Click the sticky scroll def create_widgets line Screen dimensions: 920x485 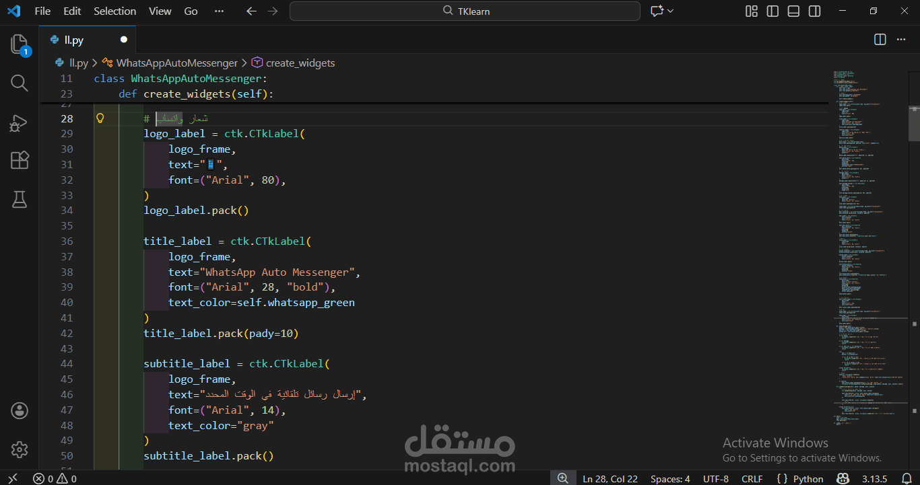(x=196, y=94)
